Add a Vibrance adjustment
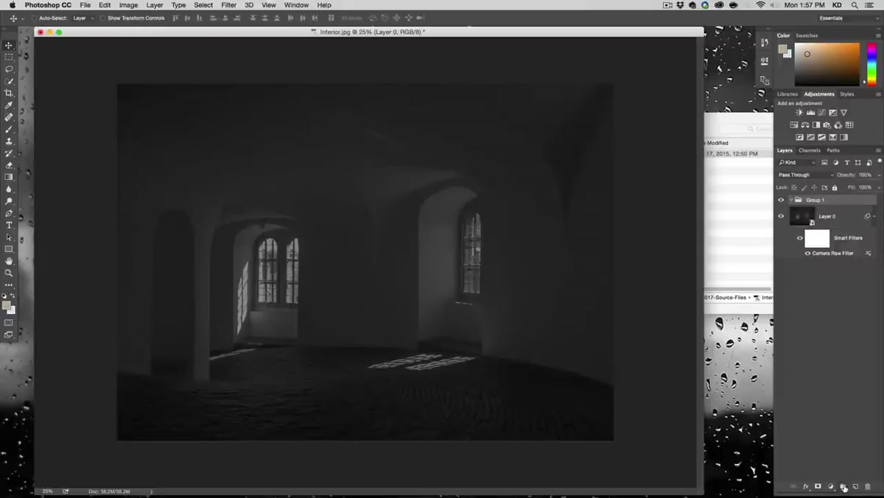Screen dimensions: 884x498 [x=843, y=113]
